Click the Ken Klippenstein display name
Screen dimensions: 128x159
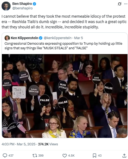(x=24, y=38)
